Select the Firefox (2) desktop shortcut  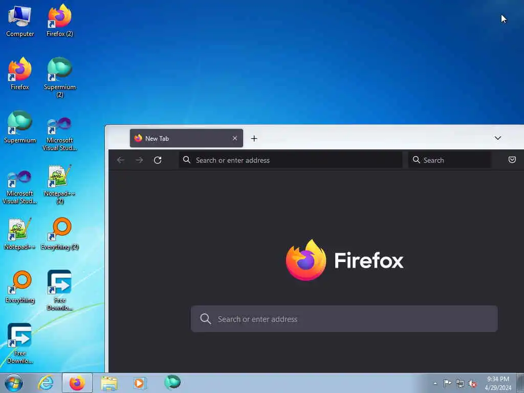[x=59, y=21]
